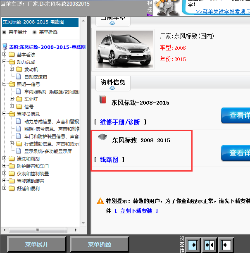Click the 动力总成 open folder icon
Viewport: 250px width, 253px height.
12,62
